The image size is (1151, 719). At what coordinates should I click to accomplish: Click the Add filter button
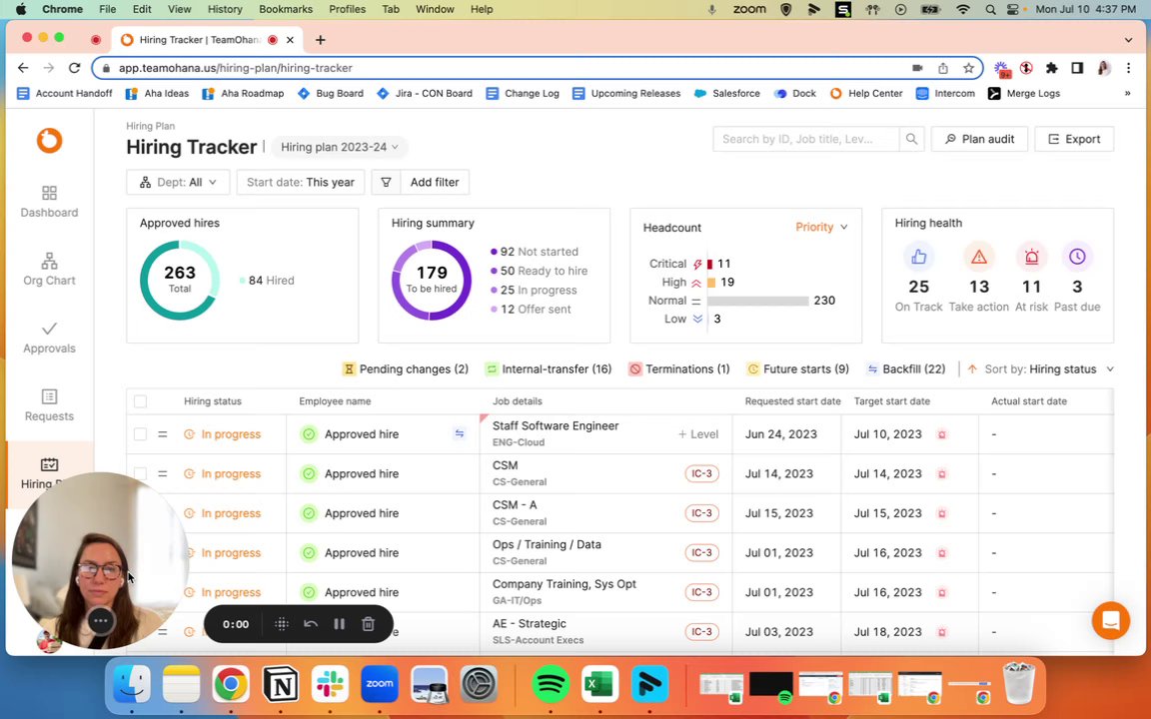tap(435, 182)
